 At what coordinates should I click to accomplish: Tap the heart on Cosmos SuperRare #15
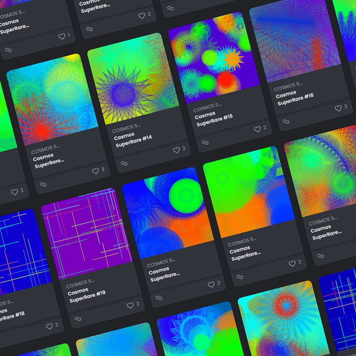257,129
